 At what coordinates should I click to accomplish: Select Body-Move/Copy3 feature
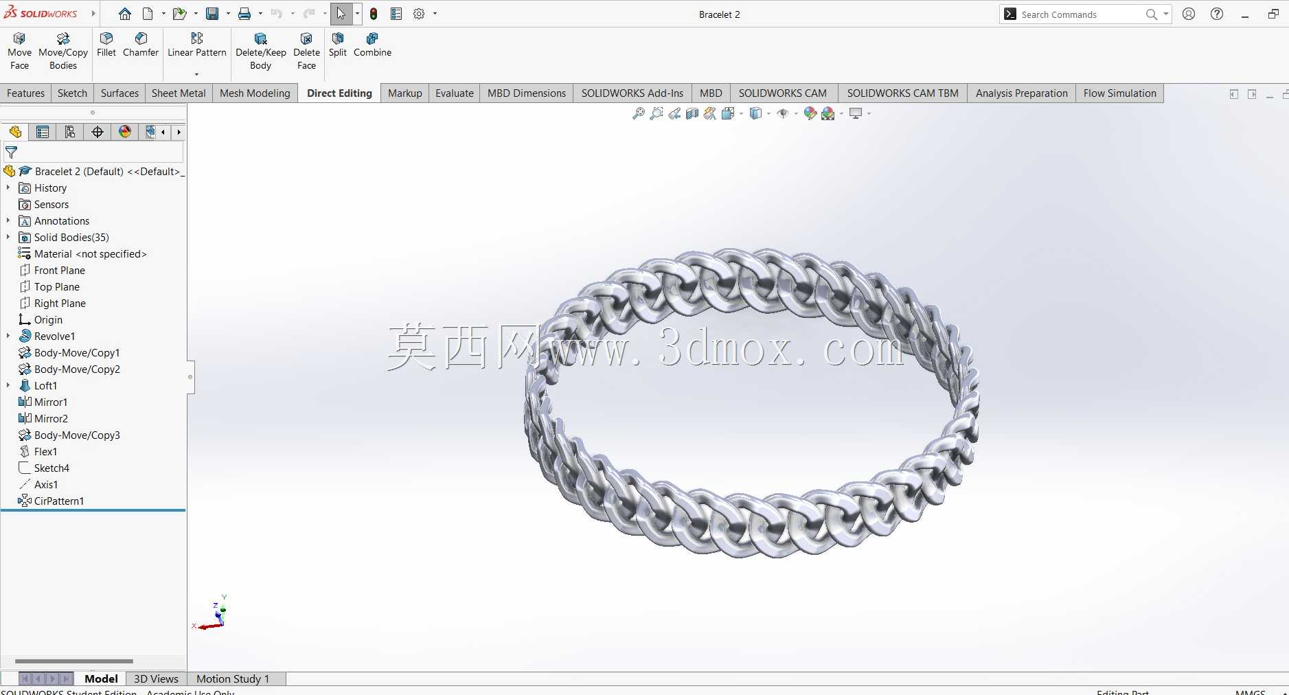[x=77, y=435]
